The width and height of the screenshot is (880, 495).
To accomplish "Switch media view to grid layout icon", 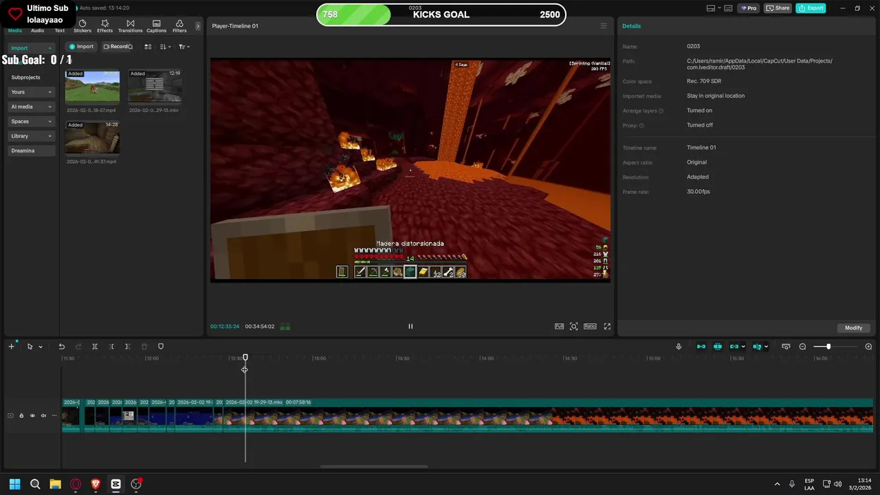I will point(148,47).
